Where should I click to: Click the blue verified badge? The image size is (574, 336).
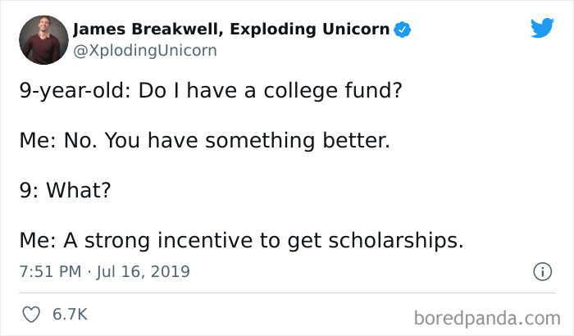point(403,31)
